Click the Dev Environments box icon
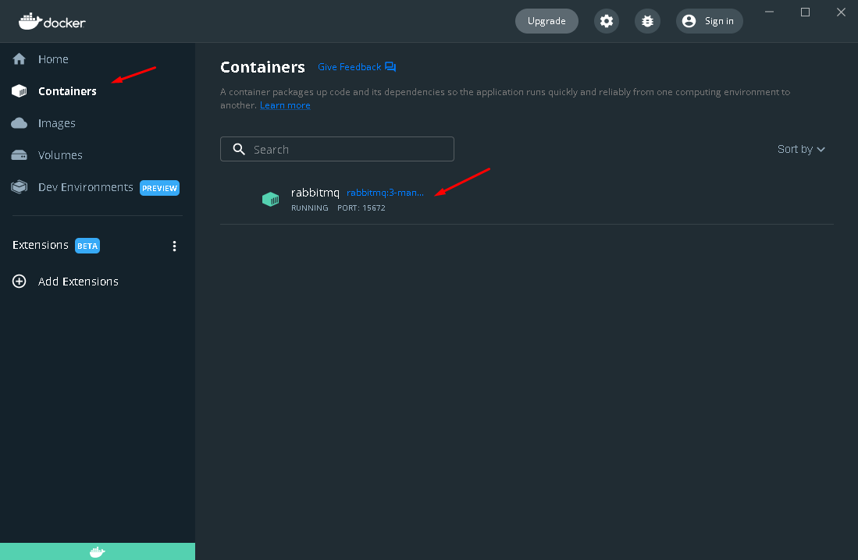The image size is (858, 560). click(20, 187)
